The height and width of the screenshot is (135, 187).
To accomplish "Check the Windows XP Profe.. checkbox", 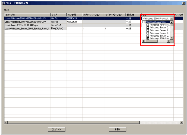I will (x=148, y=25).
